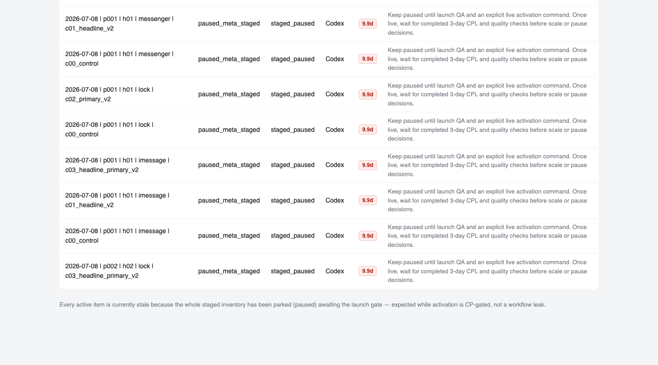
Task: Click staged_paused cell for messenger c01_headline_v2
Action: [x=292, y=24]
